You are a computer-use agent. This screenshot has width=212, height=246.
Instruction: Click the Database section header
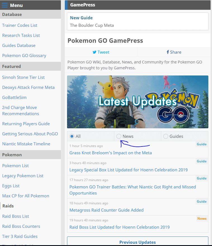pyautogui.click(x=30, y=15)
